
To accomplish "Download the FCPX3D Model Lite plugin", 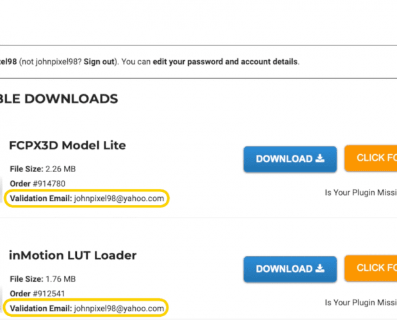I will click(290, 159).
